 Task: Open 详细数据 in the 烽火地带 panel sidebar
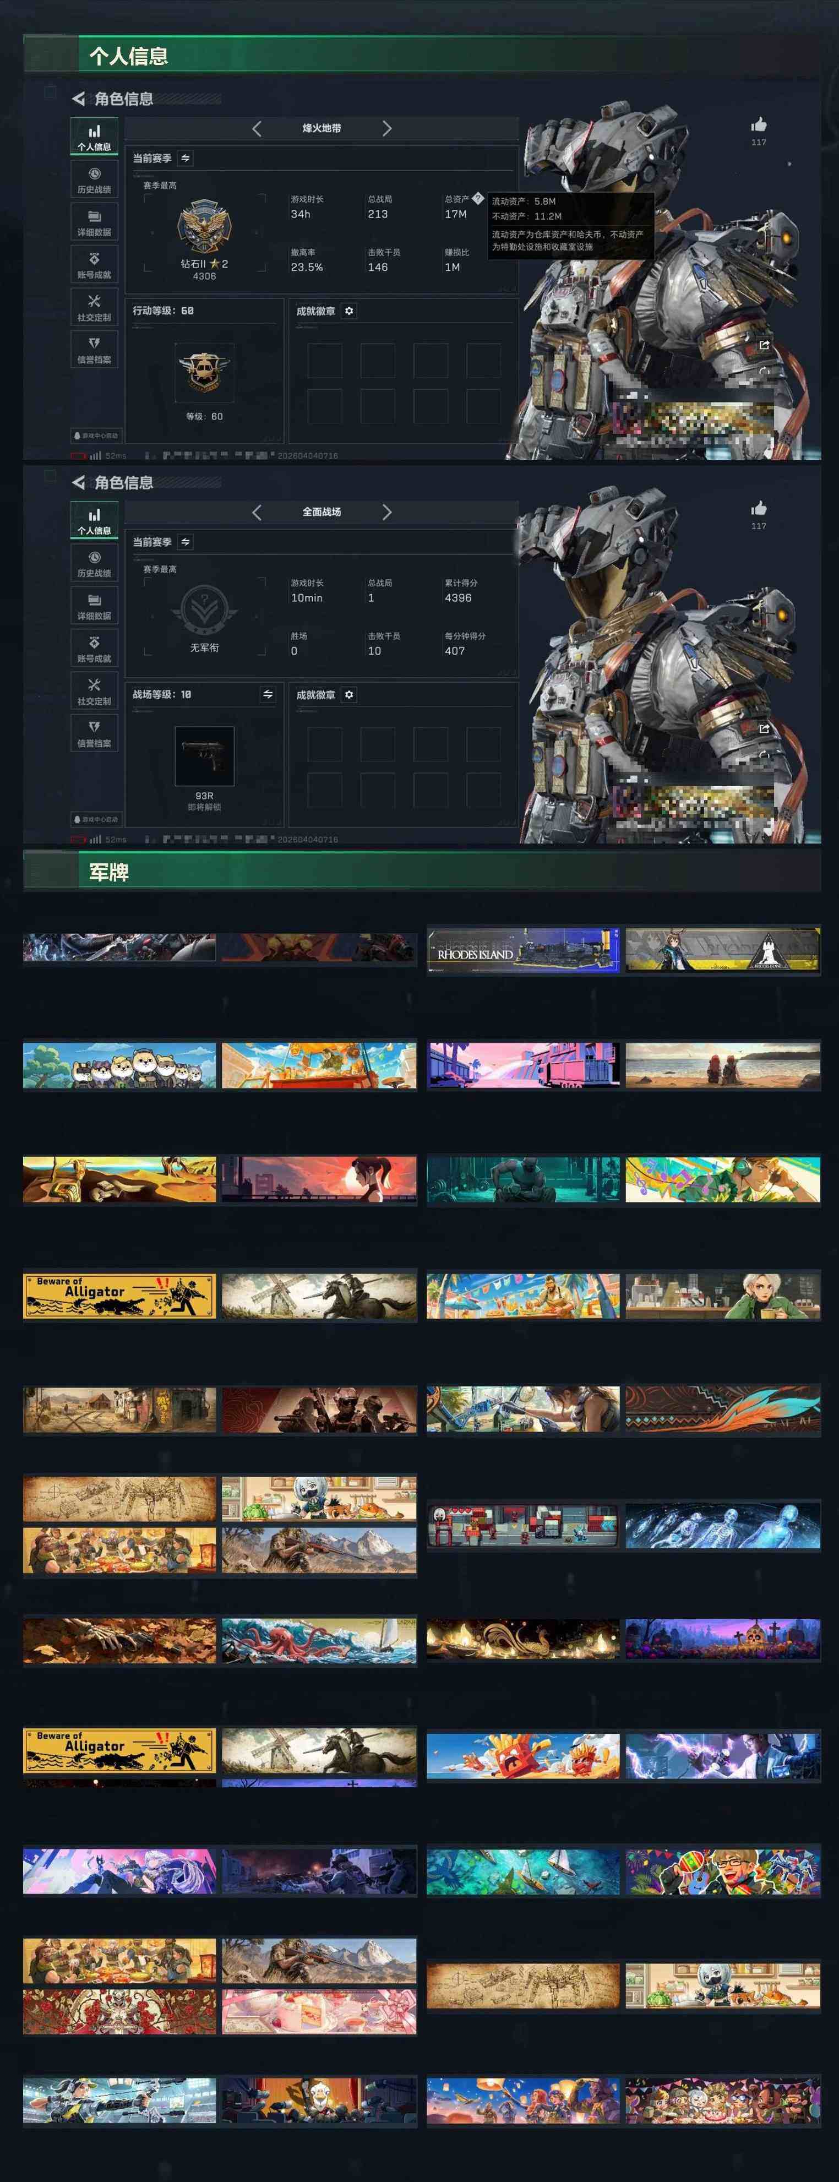pyautogui.click(x=94, y=223)
